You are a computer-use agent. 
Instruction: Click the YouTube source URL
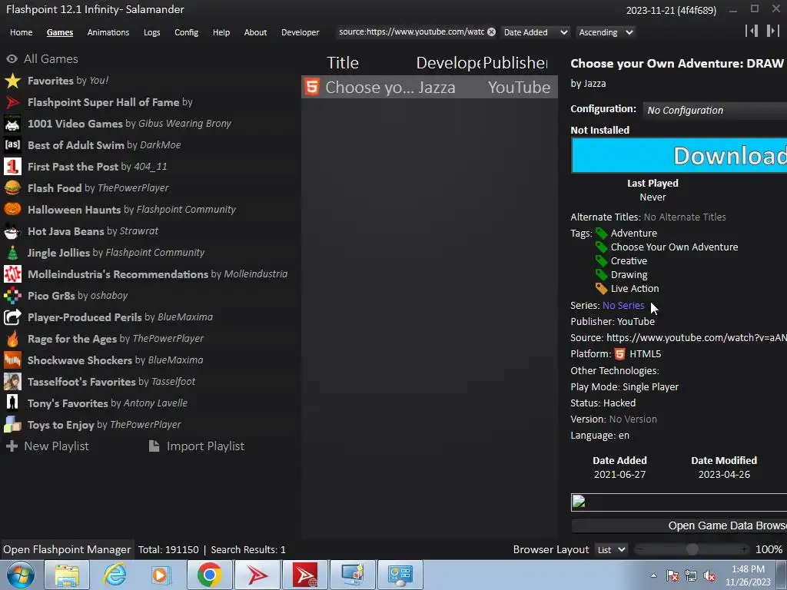[x=696, y=338]
